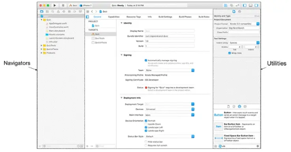Switch to the Info tab
This screenshot has height=152, width=291.
tap(149, 17)
